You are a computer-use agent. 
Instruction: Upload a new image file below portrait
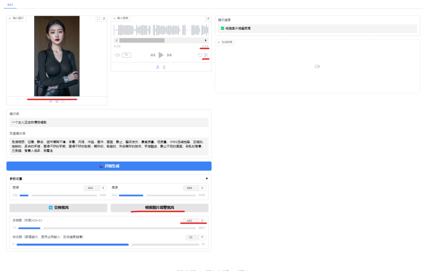coord(51,101)
